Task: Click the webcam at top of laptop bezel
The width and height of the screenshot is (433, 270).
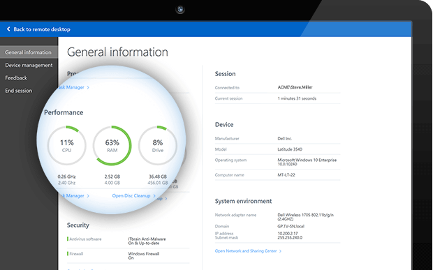Action: 180,9
